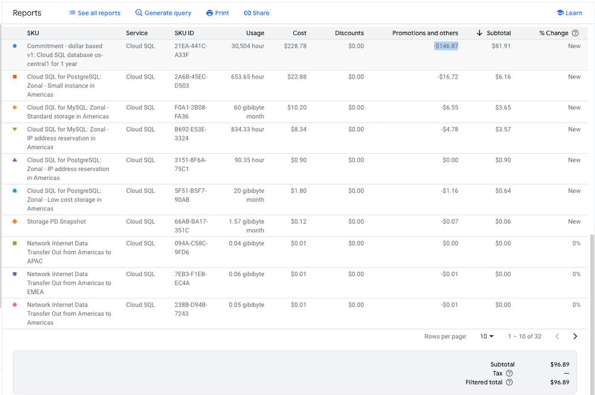The width and height of the screenshot is (595, 395).
Task: Click the Service column header
Action: (x=136, y=33)
